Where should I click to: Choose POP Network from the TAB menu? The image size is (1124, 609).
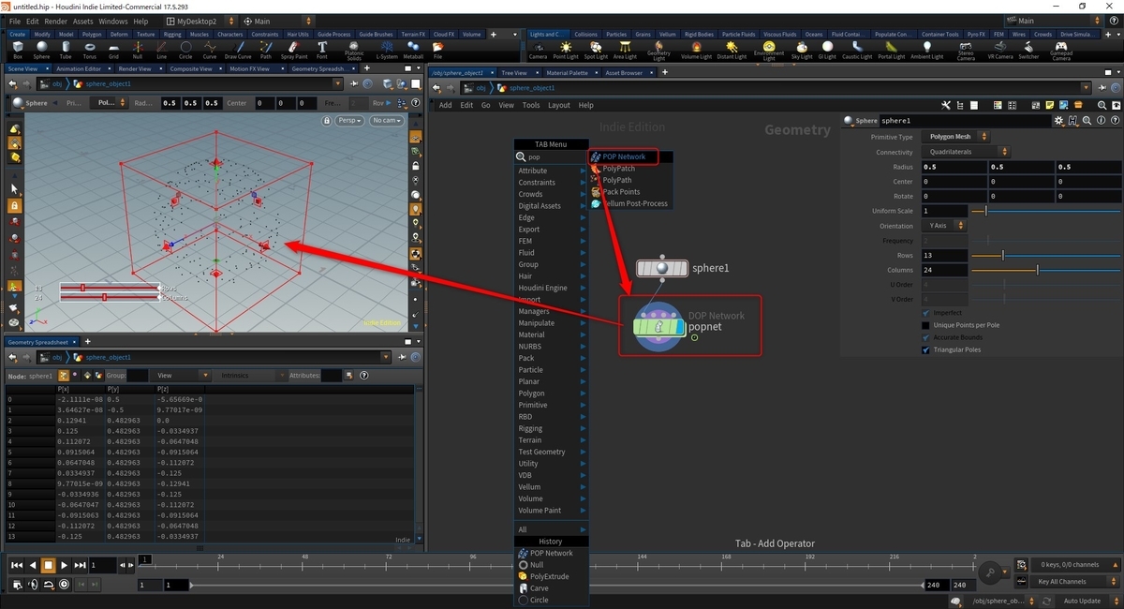[x=621, y=156]
